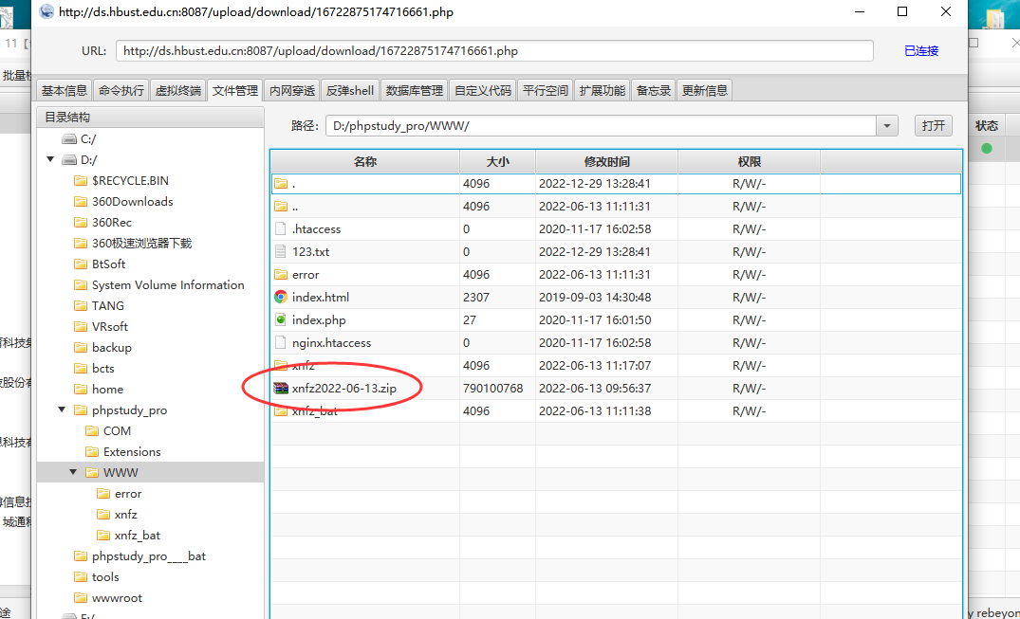Image resolution: width=1020 pixels, height=619 pixels.
Task: Click the index.php file icon
Action: pyautogui.click(x=280, y=319)
